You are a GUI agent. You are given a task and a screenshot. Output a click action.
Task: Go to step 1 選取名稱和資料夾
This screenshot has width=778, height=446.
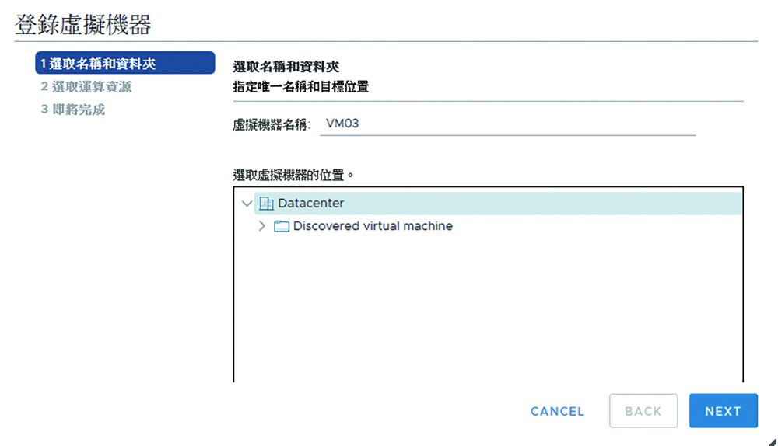(x=125, y=63)
